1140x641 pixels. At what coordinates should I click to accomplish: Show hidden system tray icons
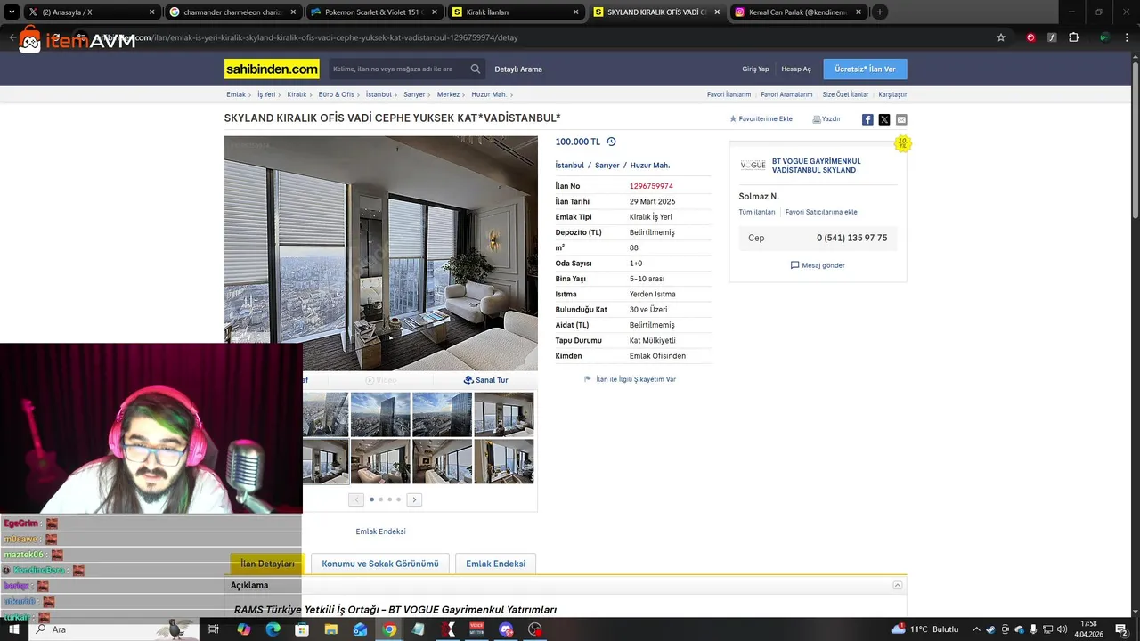[976, 629]
